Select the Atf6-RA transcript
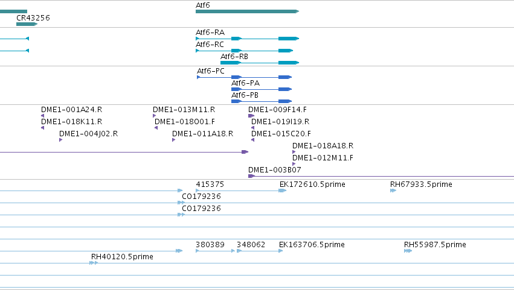514x290 pixels. (247, 39)
